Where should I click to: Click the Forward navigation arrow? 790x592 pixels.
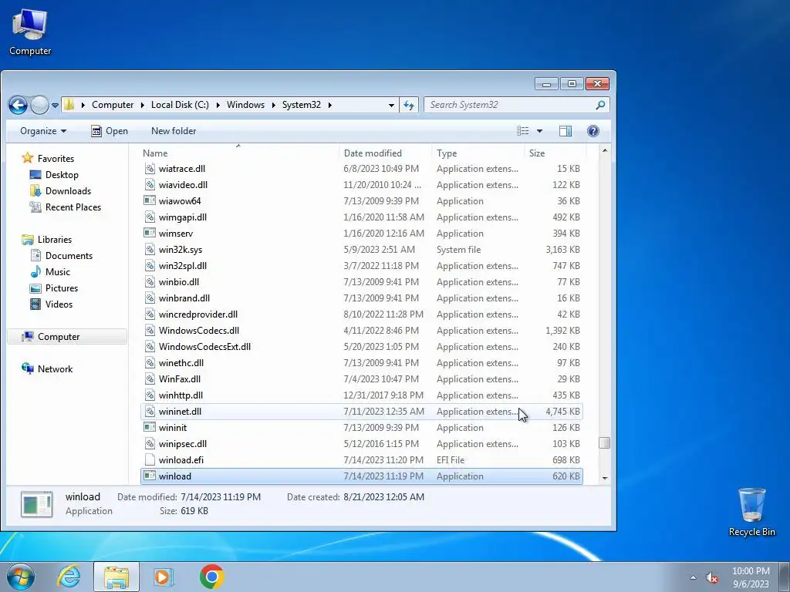(x=39, y=105)
